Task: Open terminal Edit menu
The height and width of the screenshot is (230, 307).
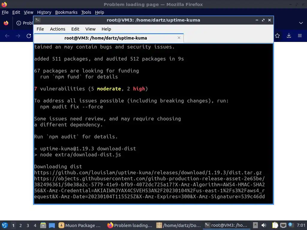Action: coord(75,29)
